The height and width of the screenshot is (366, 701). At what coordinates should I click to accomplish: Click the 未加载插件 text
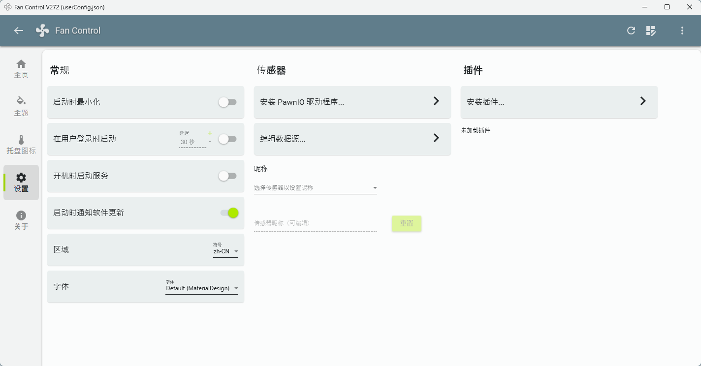(x=476, y=130)
